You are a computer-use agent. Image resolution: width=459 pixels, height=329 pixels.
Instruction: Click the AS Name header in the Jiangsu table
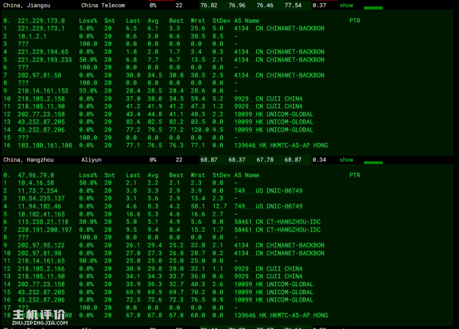pyautogui.click(x=247, y=21)
